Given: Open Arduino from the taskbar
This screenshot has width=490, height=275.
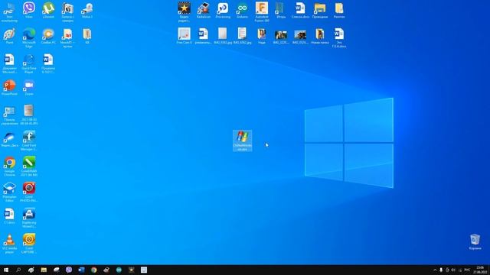Looking at the screenshot, I should coord(119,270).
